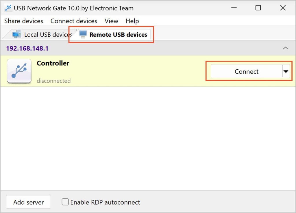Collapse the 192.168.148.1 server section
The image size is (296, 213).
pyautogui.click(x=286, y=48)
